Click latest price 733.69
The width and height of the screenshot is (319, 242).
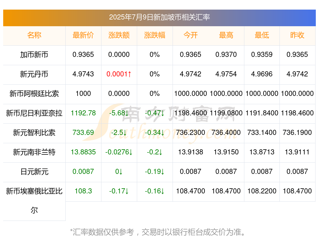(83, 133)
